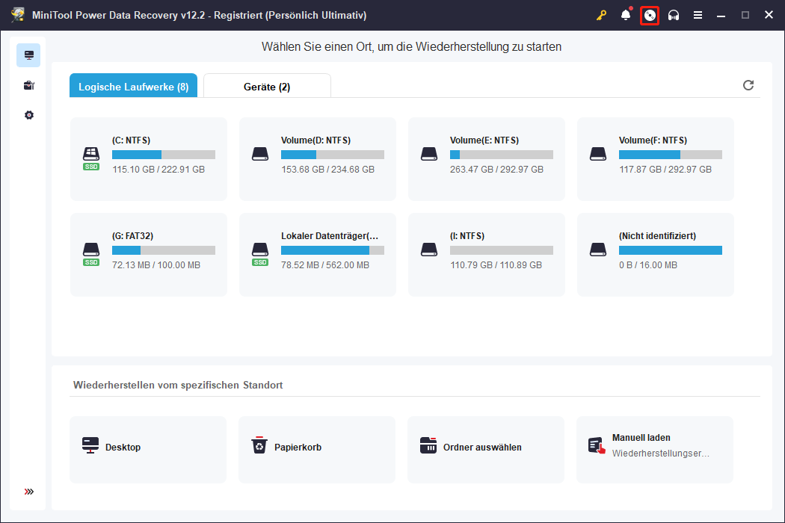The image size is (785, 523).
Task: Click the Nicht identifiziert partition usage bar
Action: pyautogui.click(x=670, y=250)
